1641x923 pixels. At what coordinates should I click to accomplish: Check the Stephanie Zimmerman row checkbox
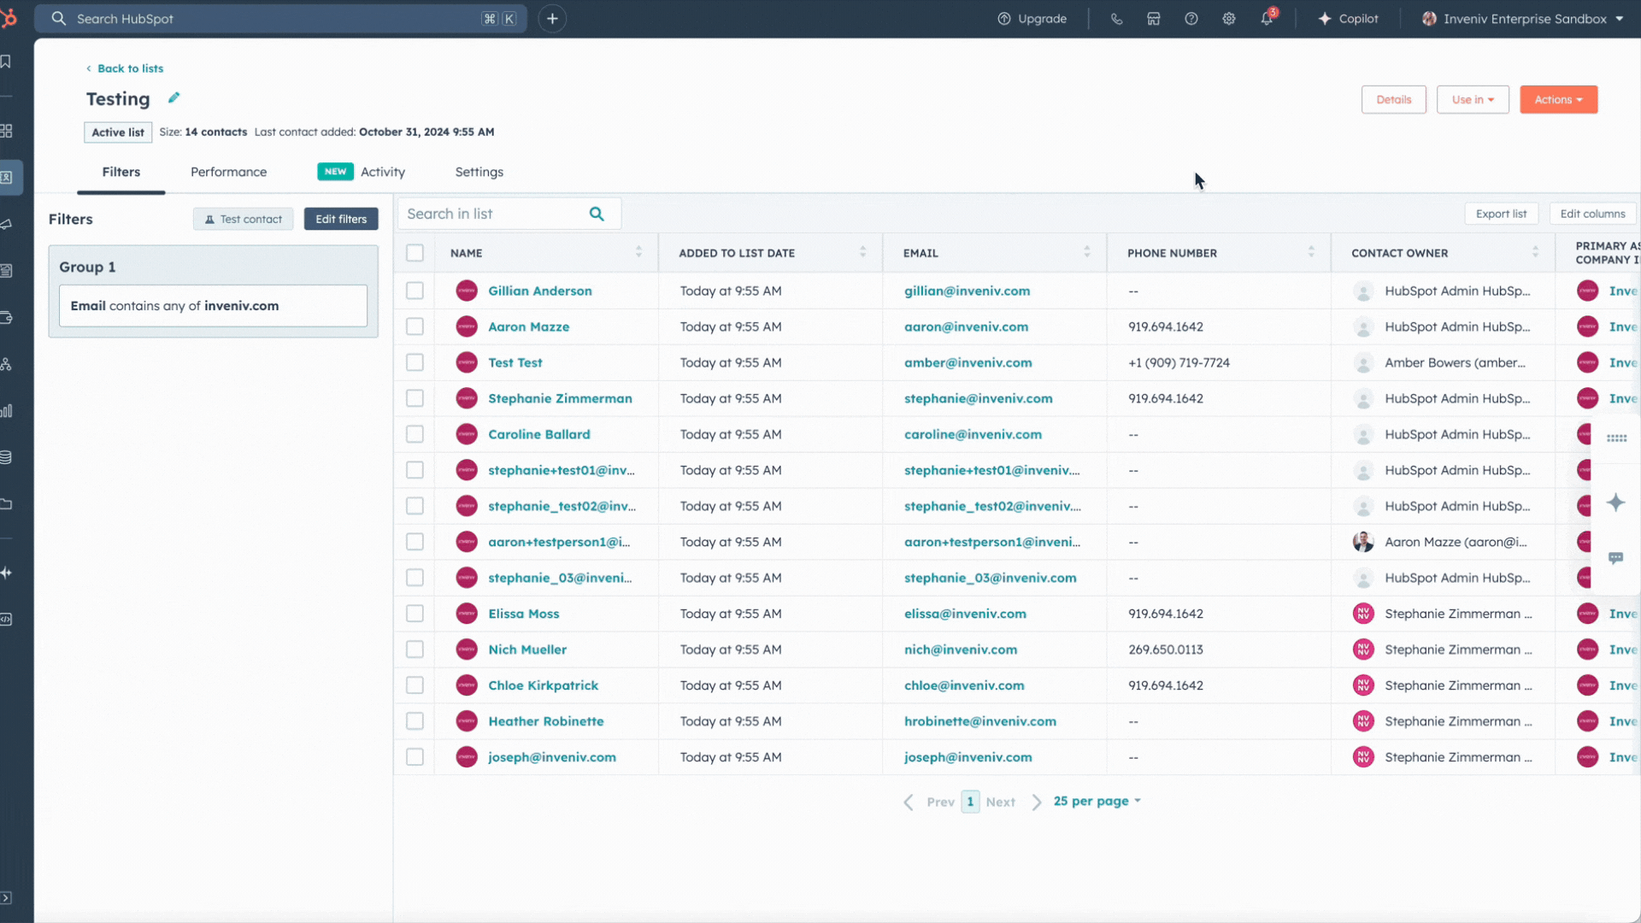click(x=415, y=398)
